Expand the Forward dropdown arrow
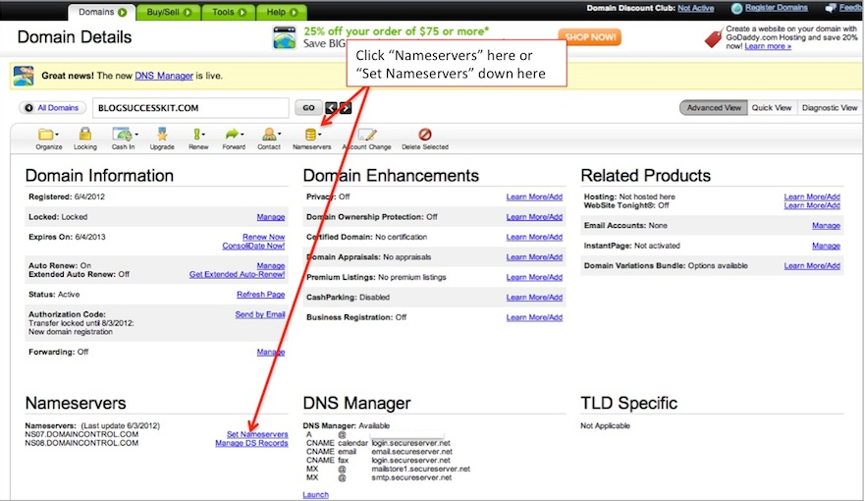The height and width of the screenshot is (501, 865). click(x=243, y=135)
